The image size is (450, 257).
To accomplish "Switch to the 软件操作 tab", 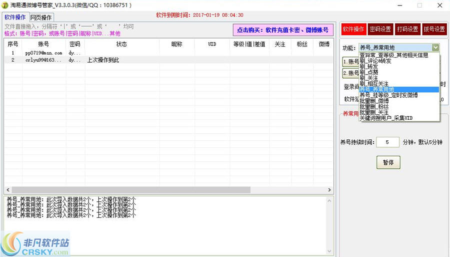I will pos(15,17).
